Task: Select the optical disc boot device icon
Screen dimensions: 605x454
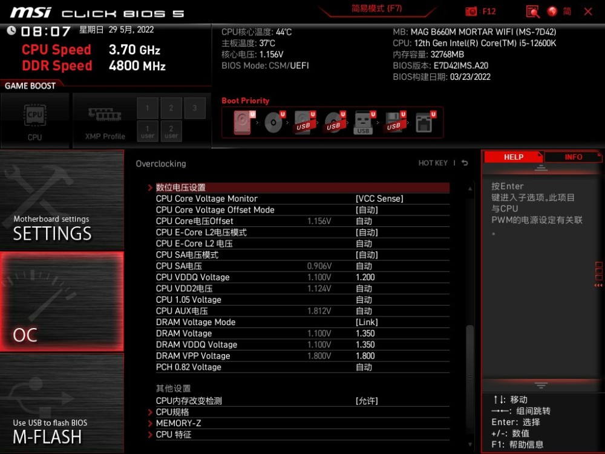Action: click(x=274, y=122)
